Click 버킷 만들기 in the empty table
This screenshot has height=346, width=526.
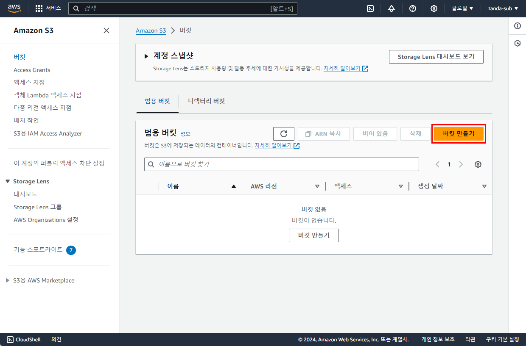(314, 235)
